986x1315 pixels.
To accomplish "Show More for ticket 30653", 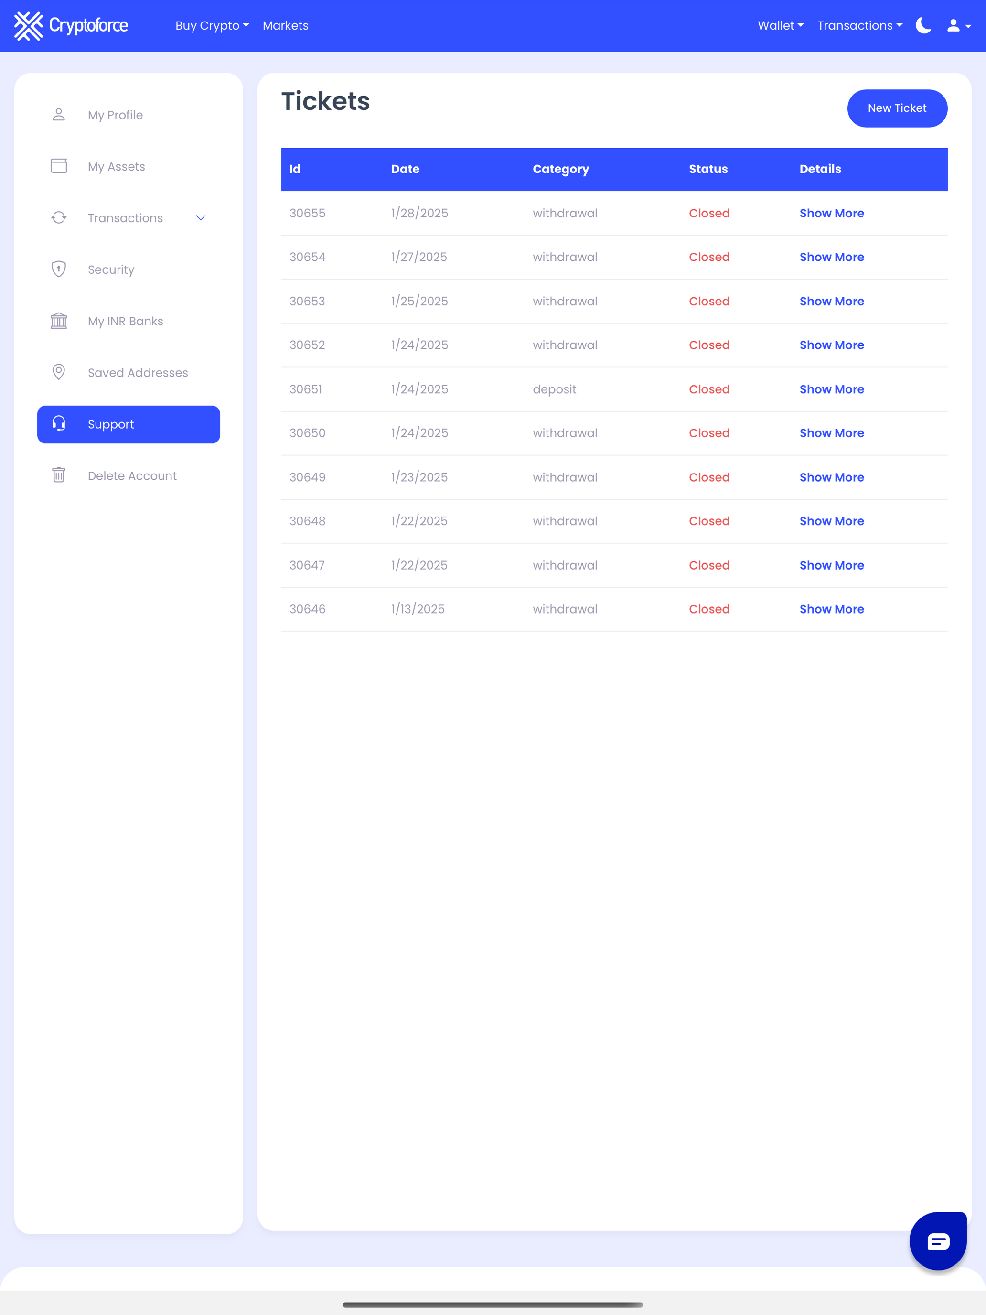I will coord(832,302).
